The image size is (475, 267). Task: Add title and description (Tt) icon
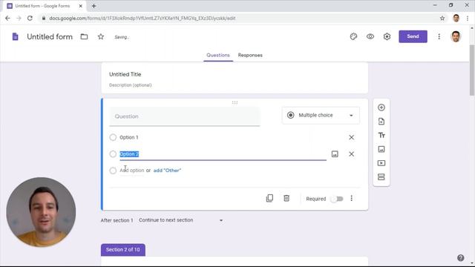click(381, 135)
